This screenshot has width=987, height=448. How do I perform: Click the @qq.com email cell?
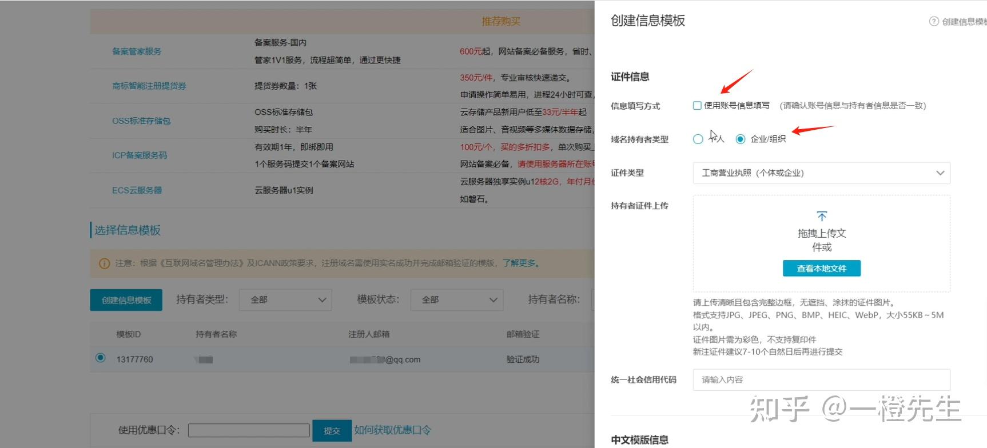tap(385, 359)
